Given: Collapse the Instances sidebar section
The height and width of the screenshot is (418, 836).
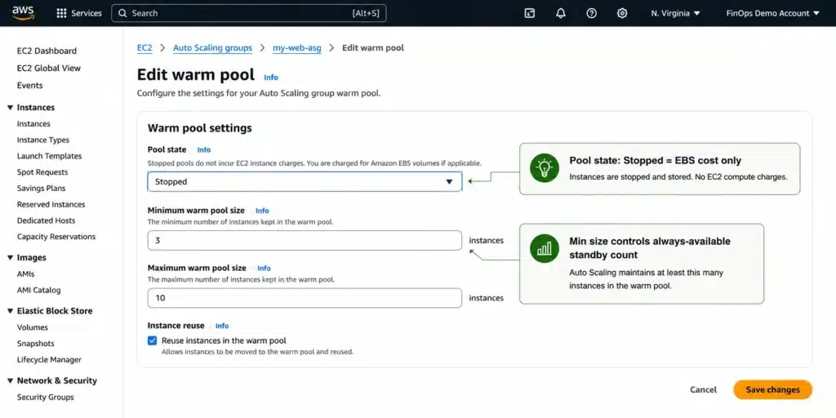Looking at the screenshot, I should coord(10,108).
